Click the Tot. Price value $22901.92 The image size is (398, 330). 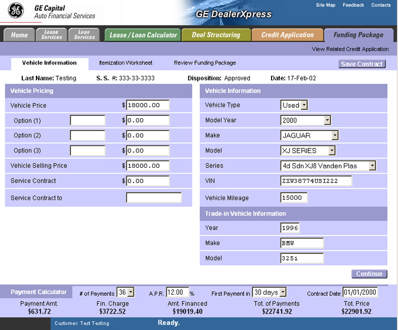[356, 312]
